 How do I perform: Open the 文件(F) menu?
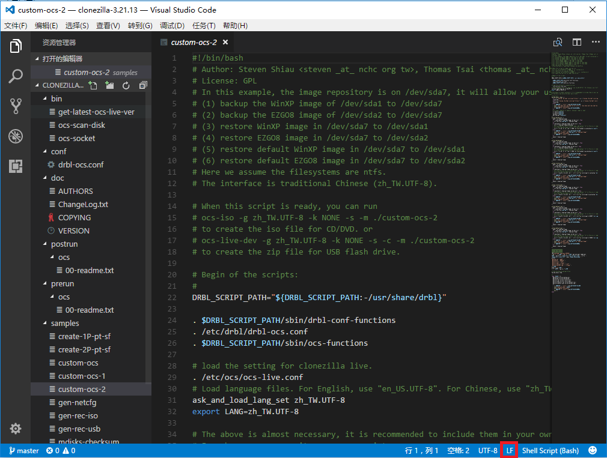point(16,25)
